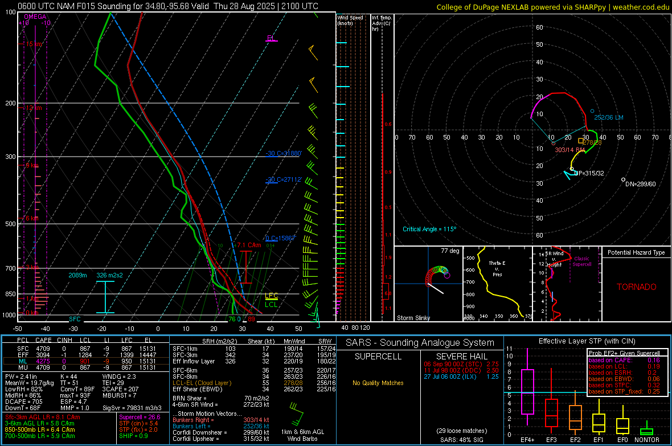Click the Effective Layer STP (with CIN) title
Screen dimensions: 672x446
[x=587, y=341]
